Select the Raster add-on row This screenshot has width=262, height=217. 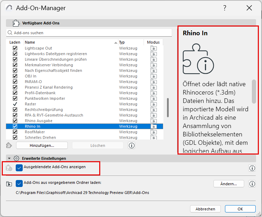(85, 104)
